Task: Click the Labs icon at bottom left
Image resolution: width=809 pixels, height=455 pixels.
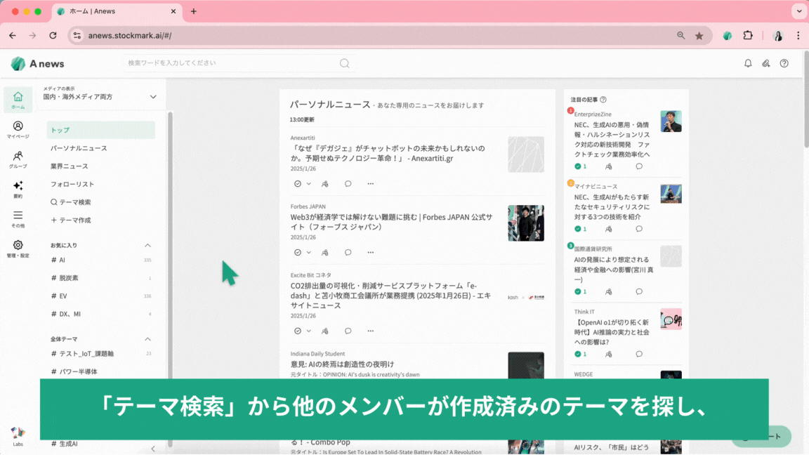Action: [x=18, y=435]
